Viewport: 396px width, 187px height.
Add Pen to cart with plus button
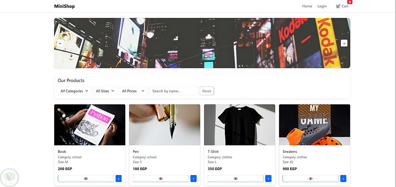click(194, 178)
